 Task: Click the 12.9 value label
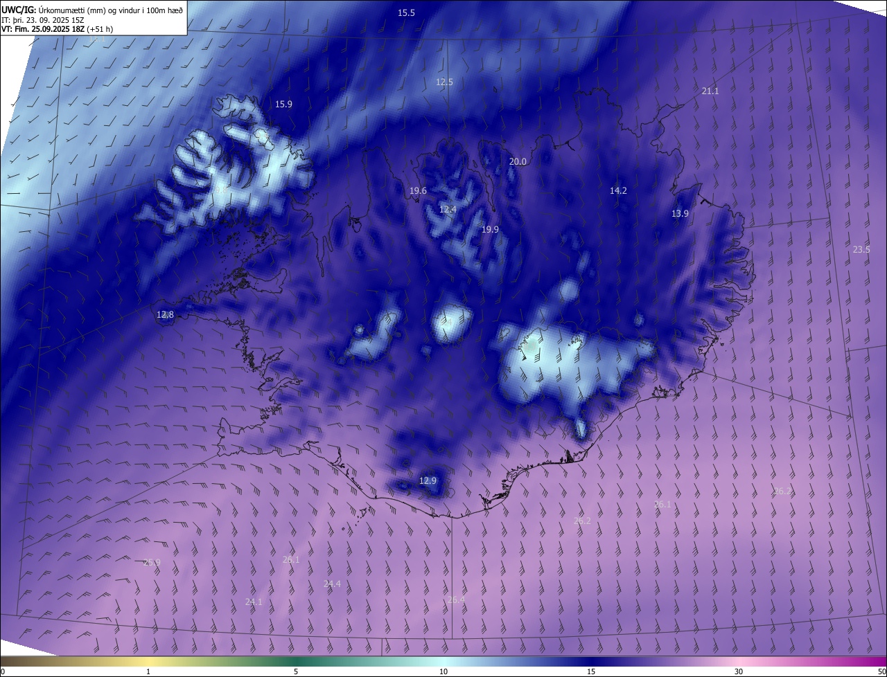[x=428, y=481]
